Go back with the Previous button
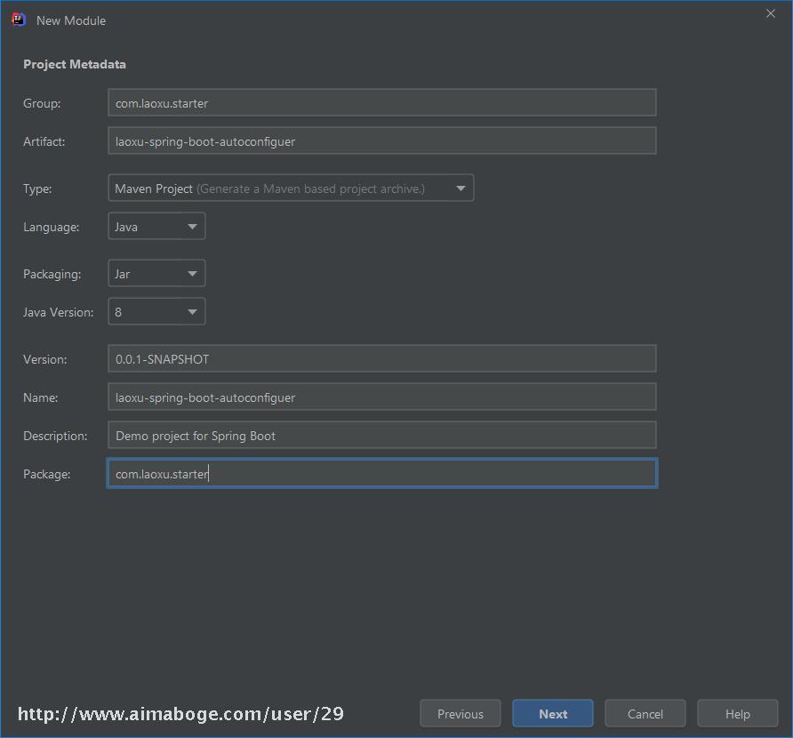The height and width of the screenshot is (738, 793). coord(461,714)
